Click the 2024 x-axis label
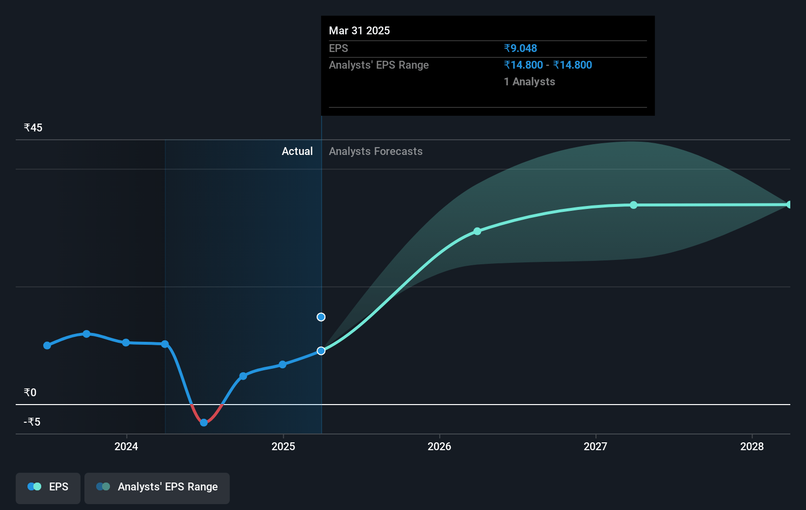Image resolution: width=806 pixels, height=510 pixels. (x=126, y=447)
